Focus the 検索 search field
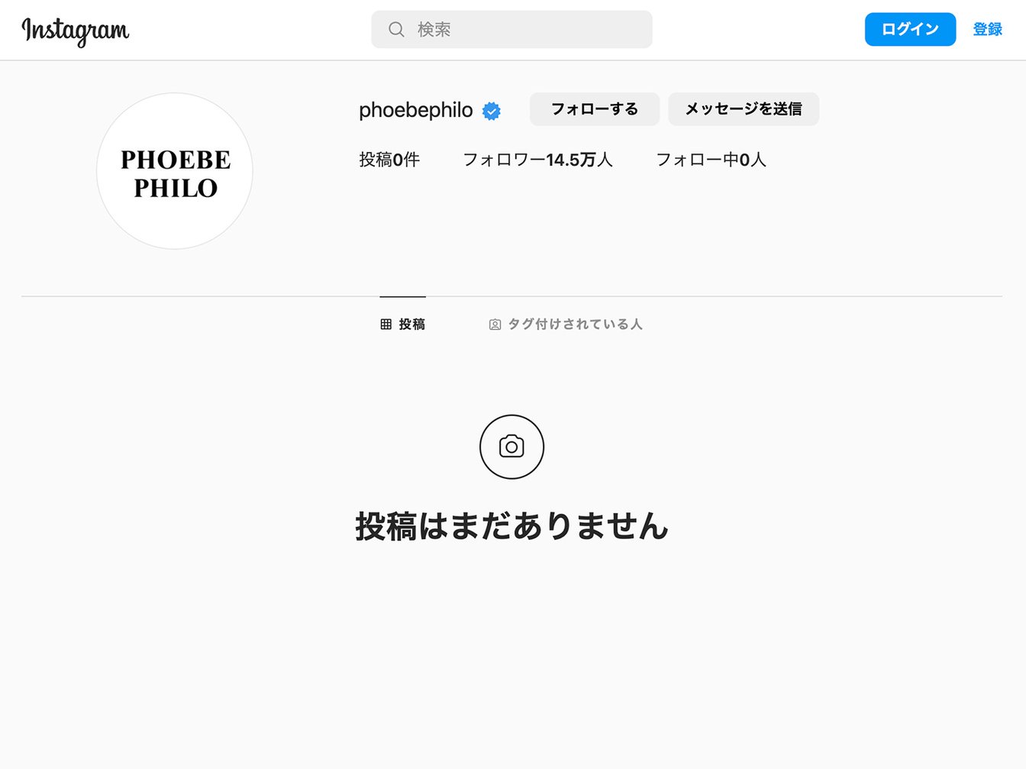 [511, 30]
